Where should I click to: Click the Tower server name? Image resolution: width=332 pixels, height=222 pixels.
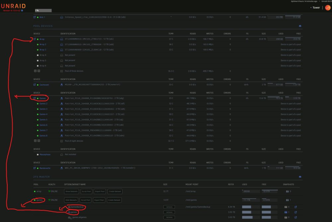point(316,8)
